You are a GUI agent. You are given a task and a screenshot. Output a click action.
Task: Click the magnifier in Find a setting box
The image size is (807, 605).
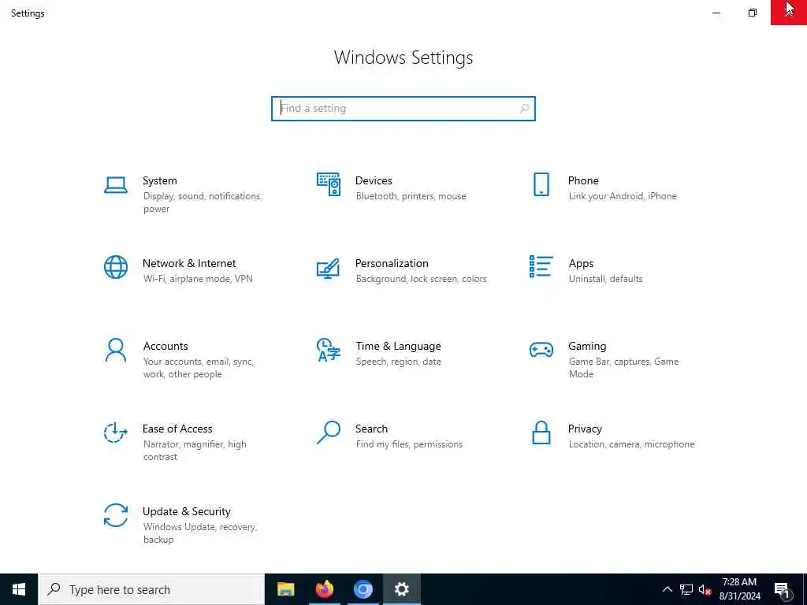pyautogui.click(x=524, y=109)
